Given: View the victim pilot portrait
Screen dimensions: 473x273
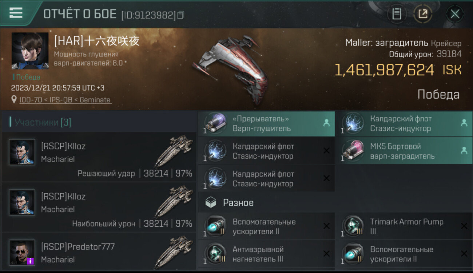Looking at the screenshot, I should point(30,51).
